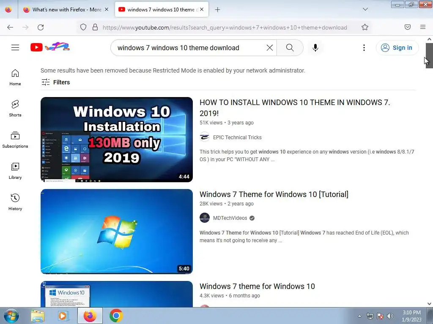Click the MDTechVideos channel avatar
This screenshot has width=433, height=324.
click(205, 218)
